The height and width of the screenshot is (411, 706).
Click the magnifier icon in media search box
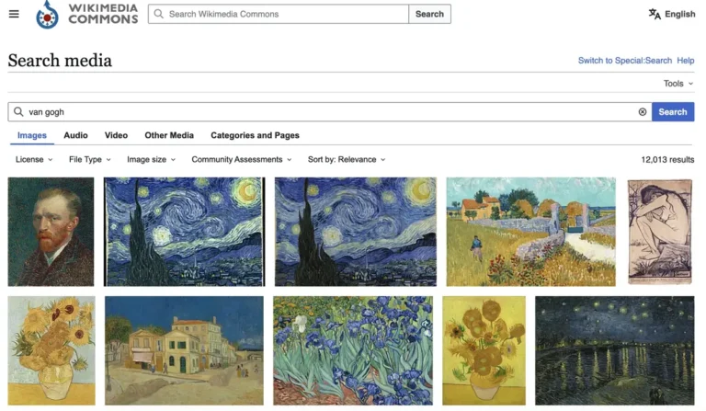click(x=18, y=111)
